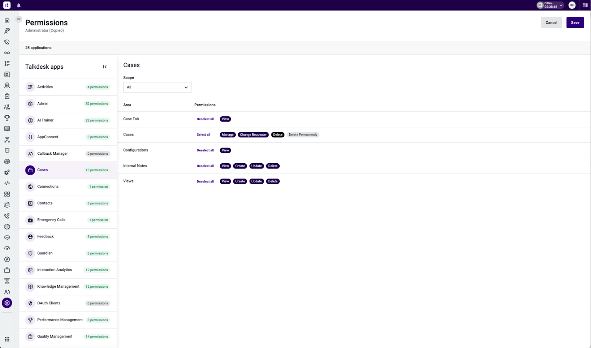
Task: Select the Emergency Calls app
Action: (x=68, y=220)
